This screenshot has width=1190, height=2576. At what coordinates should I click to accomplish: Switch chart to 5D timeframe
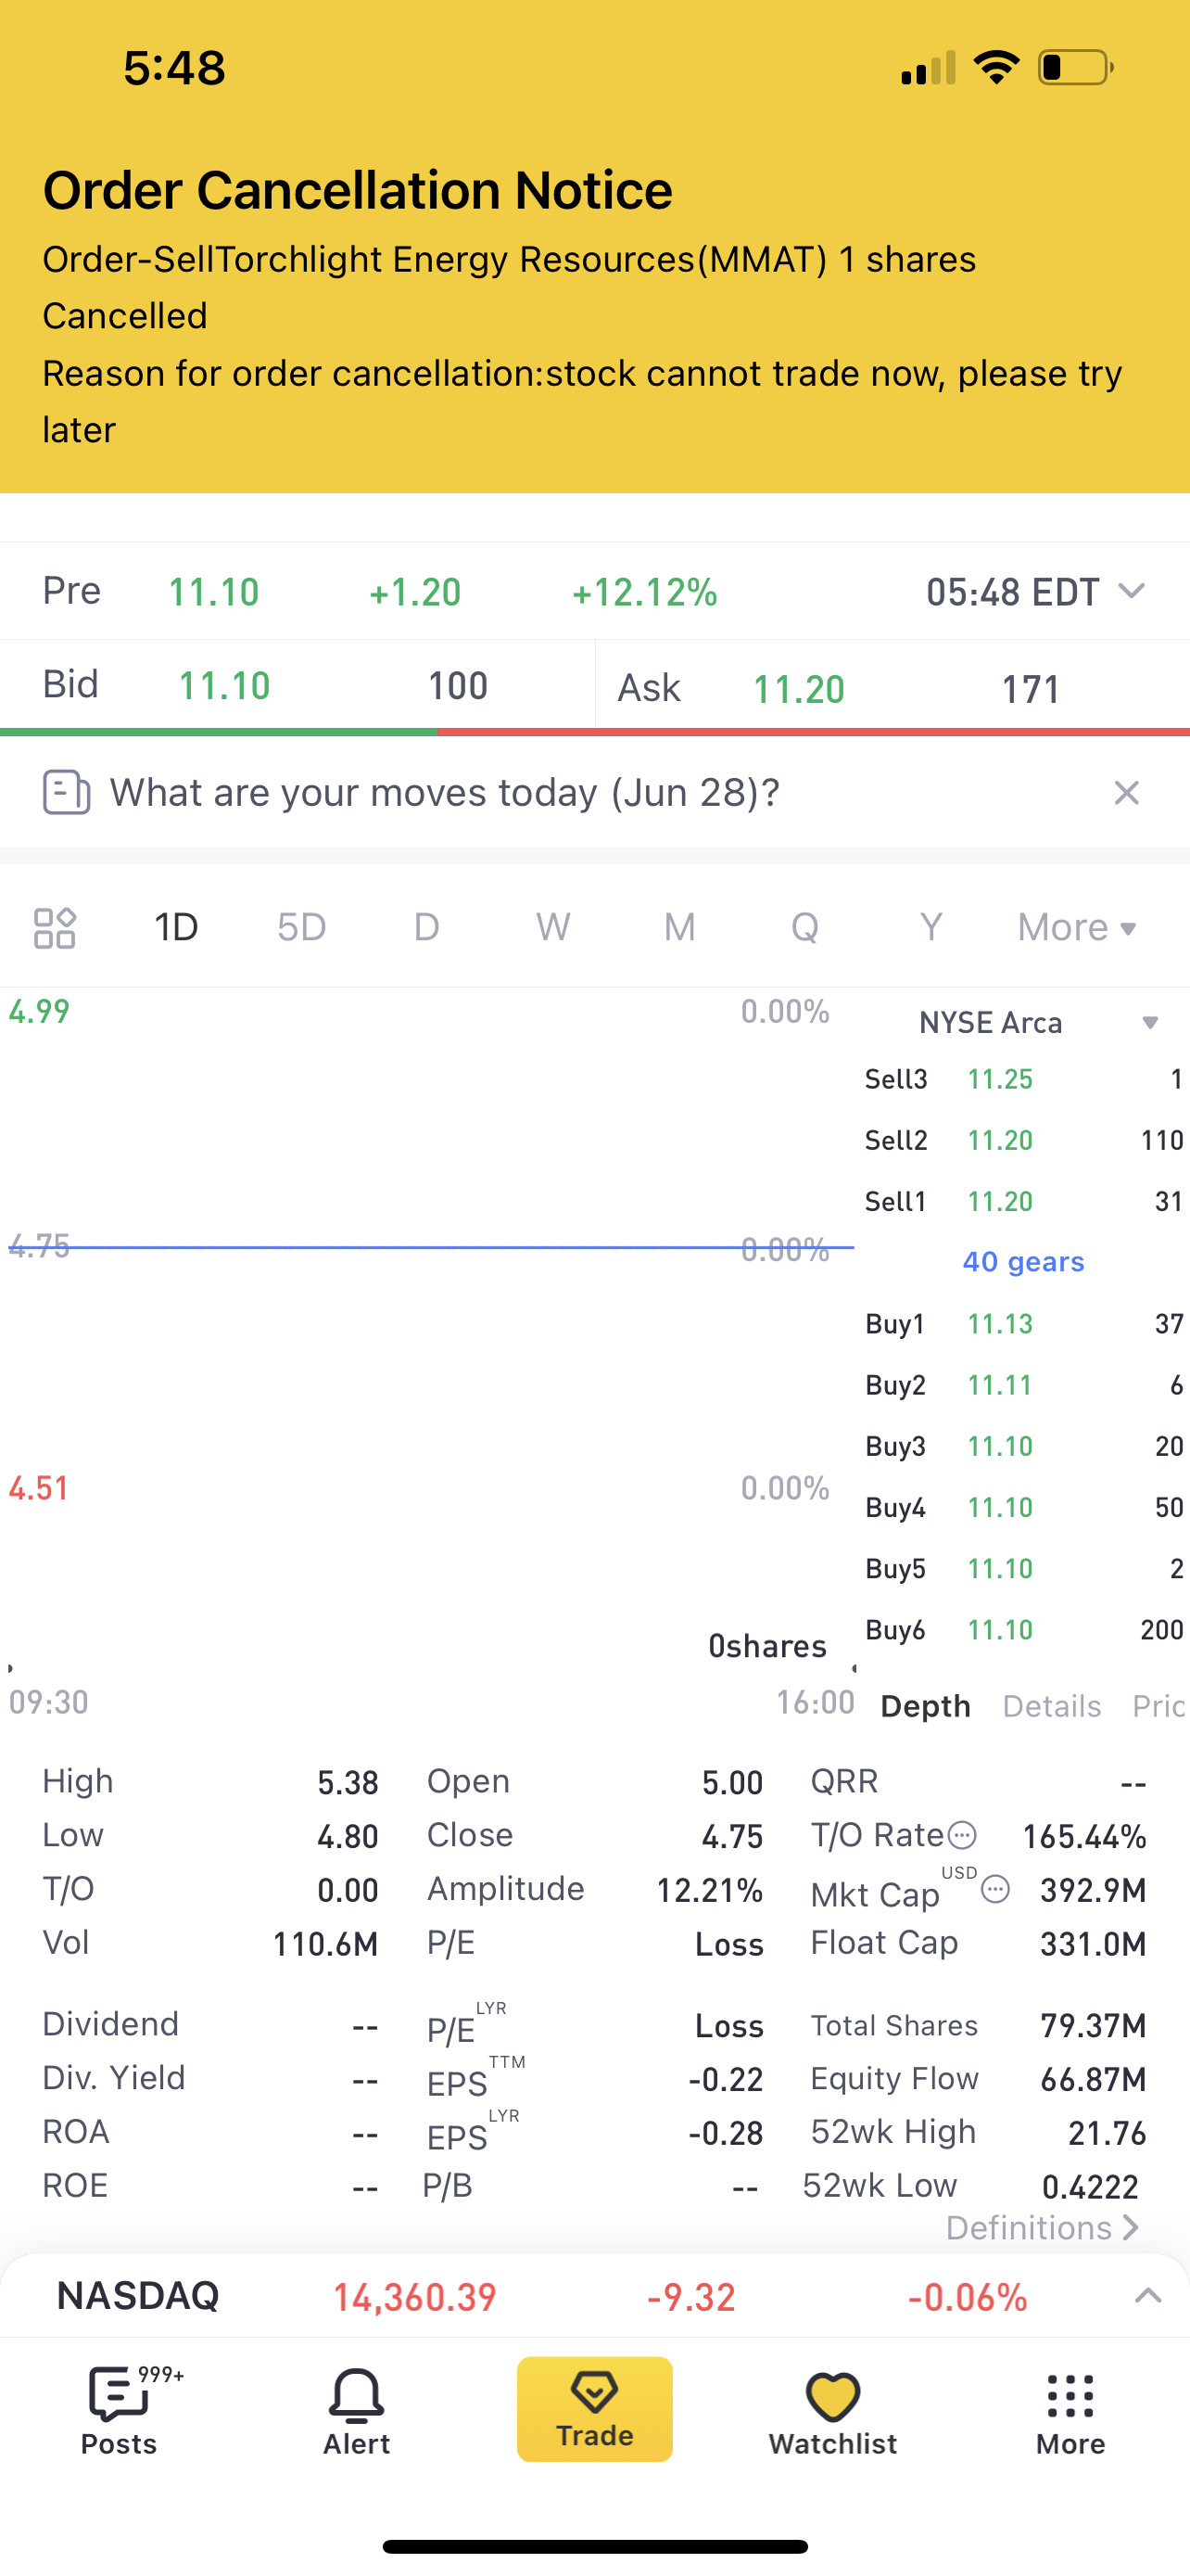click(302, 927)
